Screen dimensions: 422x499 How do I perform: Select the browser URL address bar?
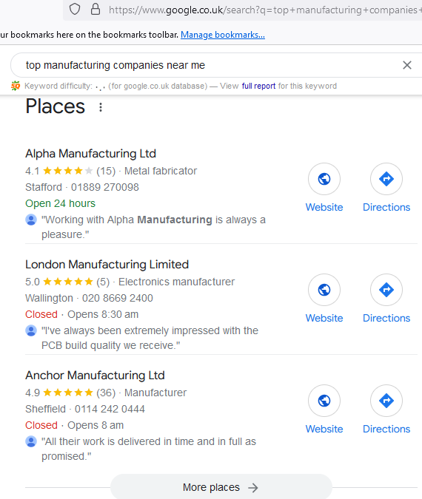[x=264, y=10]
